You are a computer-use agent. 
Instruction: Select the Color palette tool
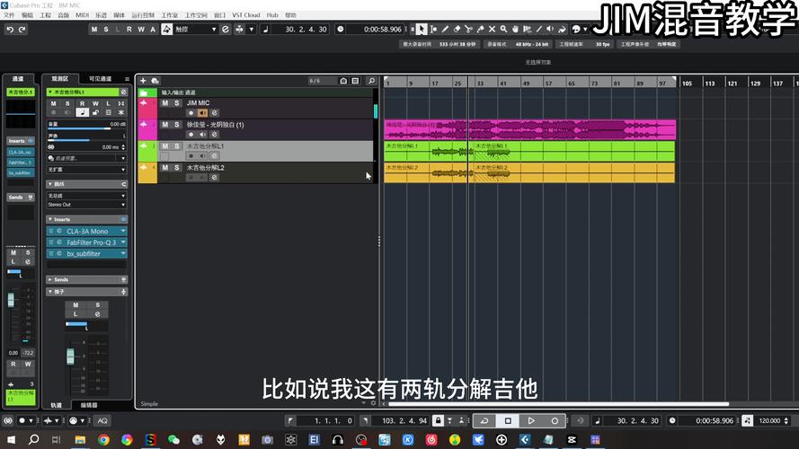[576, 30]
